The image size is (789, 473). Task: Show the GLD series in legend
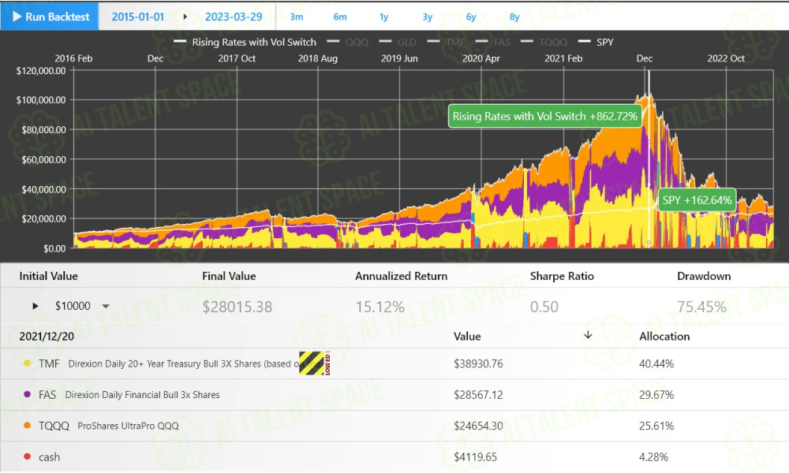pyautogui.click(x=398, y=43)
